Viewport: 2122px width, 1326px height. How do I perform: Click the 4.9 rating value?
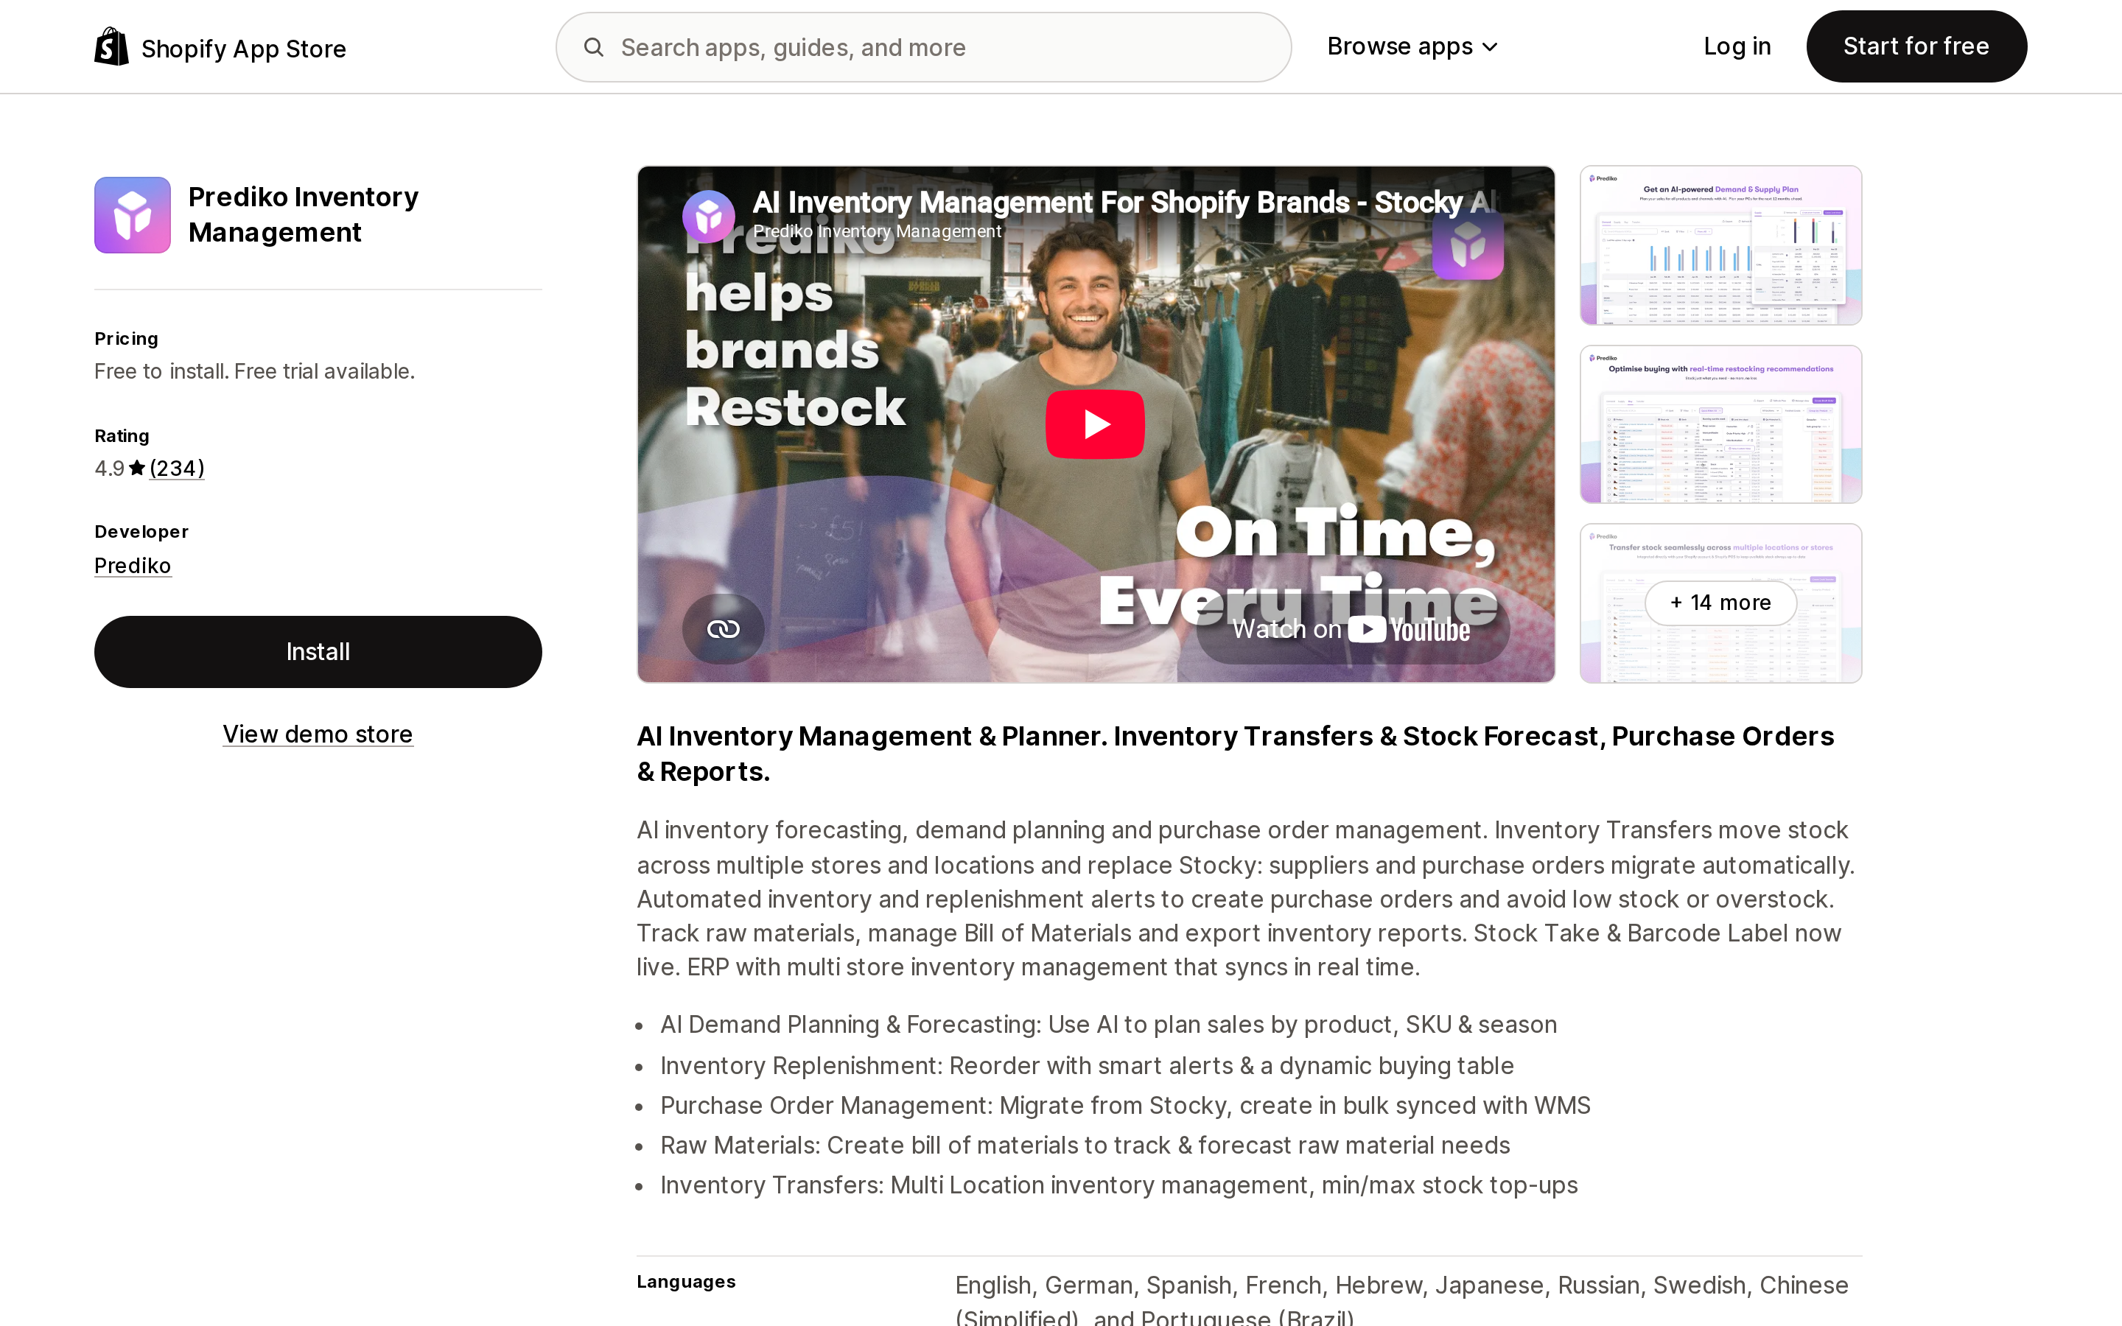tap(110, 469)
